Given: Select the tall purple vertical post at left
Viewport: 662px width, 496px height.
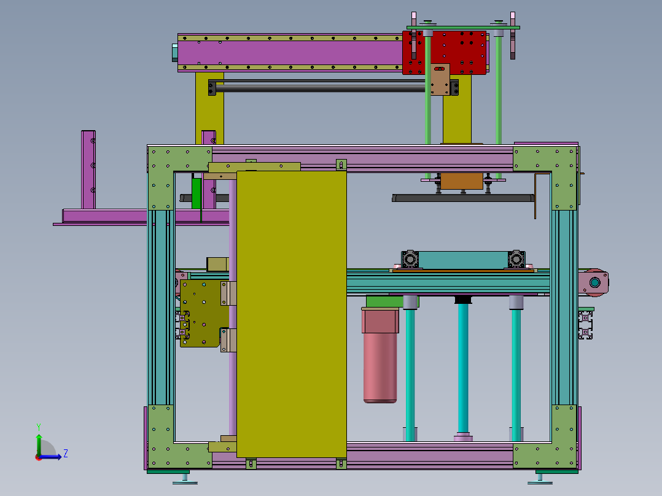Looking at the screenshot, I should click(88, 169).
